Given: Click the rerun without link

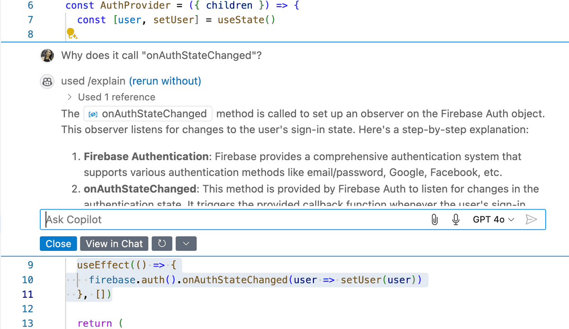Looking at the screenshot, I should [x=165, y=81].
